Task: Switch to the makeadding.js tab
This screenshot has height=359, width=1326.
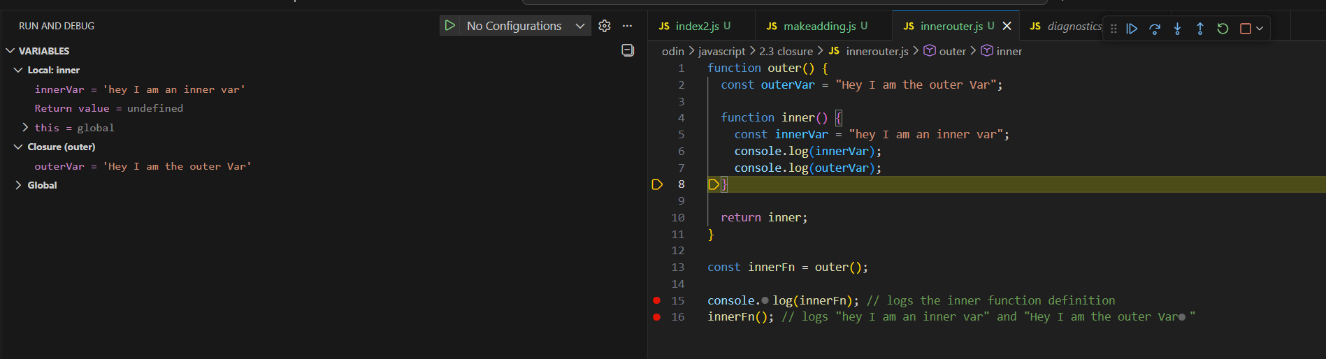Action: click(818, 26)
